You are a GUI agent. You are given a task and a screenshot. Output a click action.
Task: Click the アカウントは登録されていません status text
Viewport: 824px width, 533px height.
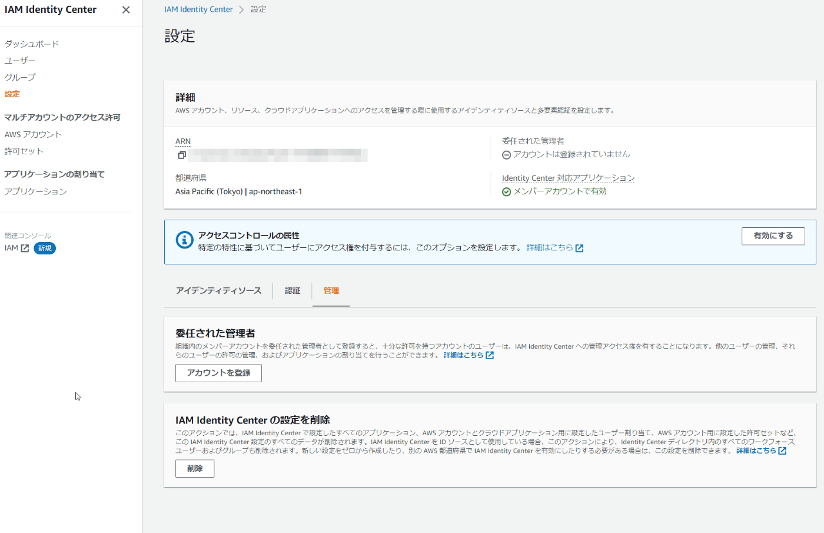pyautogui.click(x=572, y=154)
